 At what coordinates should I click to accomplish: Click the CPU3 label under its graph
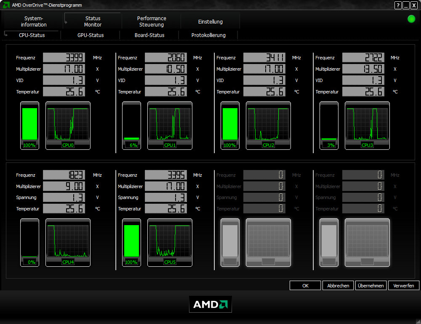click(367, 145)
